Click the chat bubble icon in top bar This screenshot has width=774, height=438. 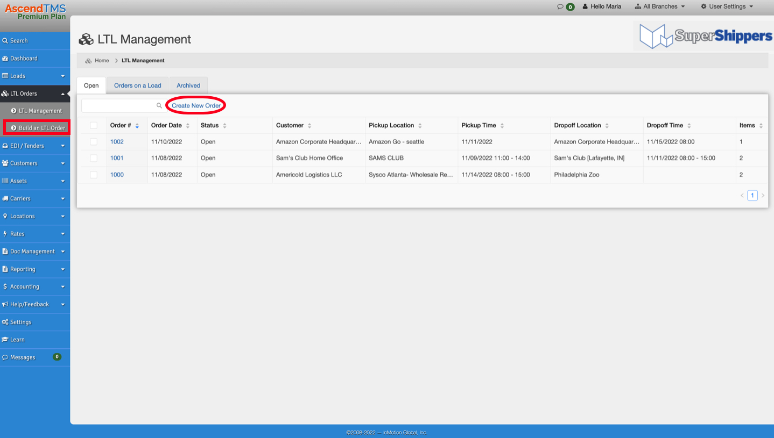[560, 6]
